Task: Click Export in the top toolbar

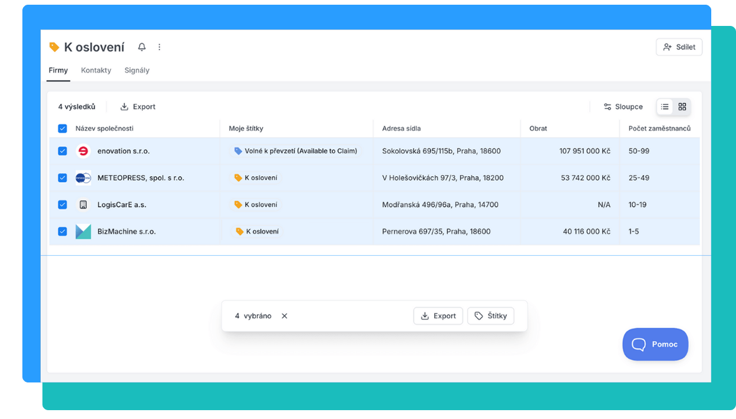Action: click(x=138, y=107)
